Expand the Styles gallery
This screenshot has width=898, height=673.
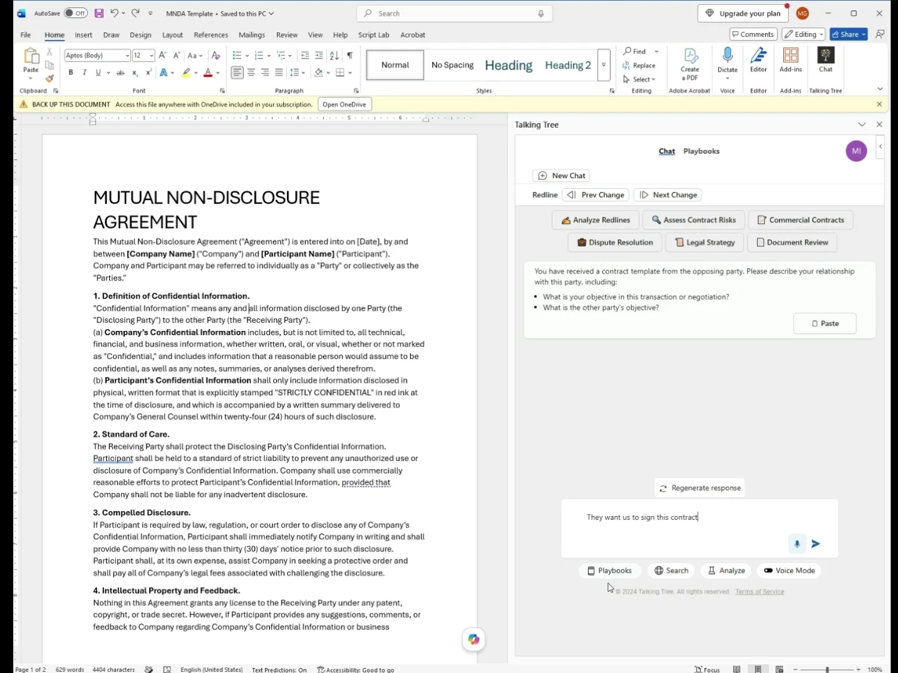click(x=604, y=65)
